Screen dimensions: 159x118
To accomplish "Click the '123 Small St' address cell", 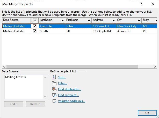I will pyautogui.click(x=104, y=26).
